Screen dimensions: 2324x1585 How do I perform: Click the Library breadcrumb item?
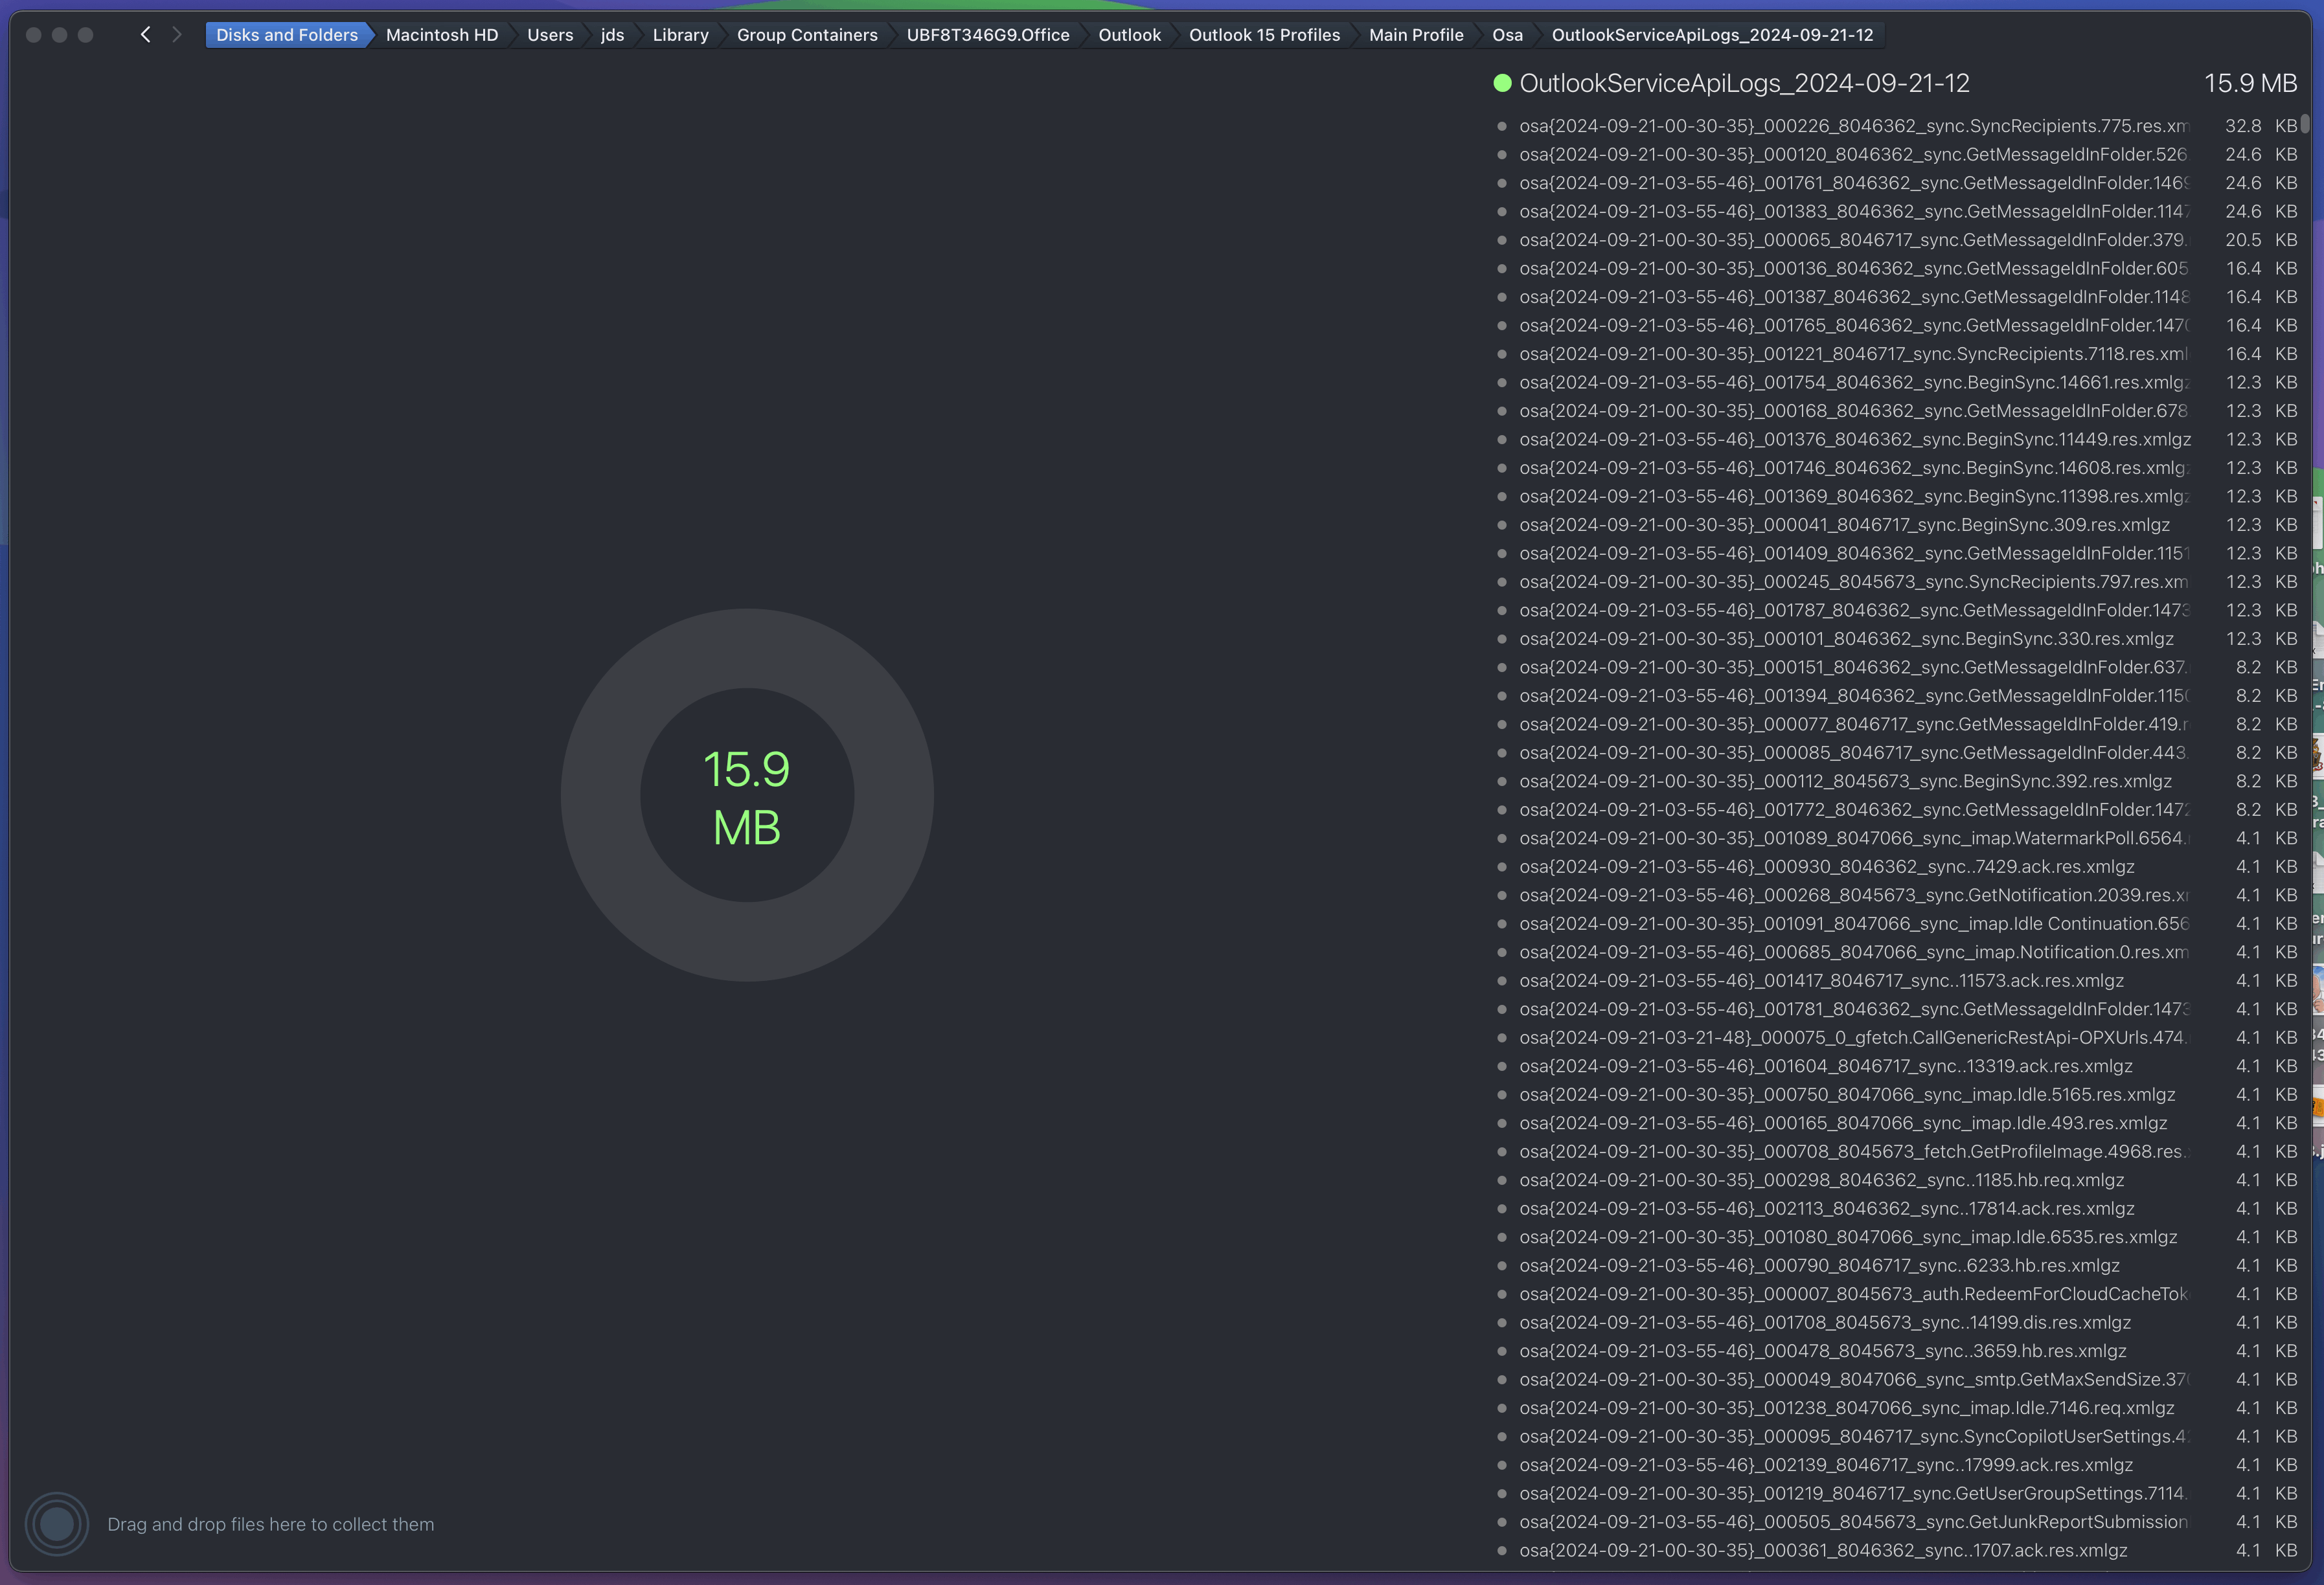point(680,35)
